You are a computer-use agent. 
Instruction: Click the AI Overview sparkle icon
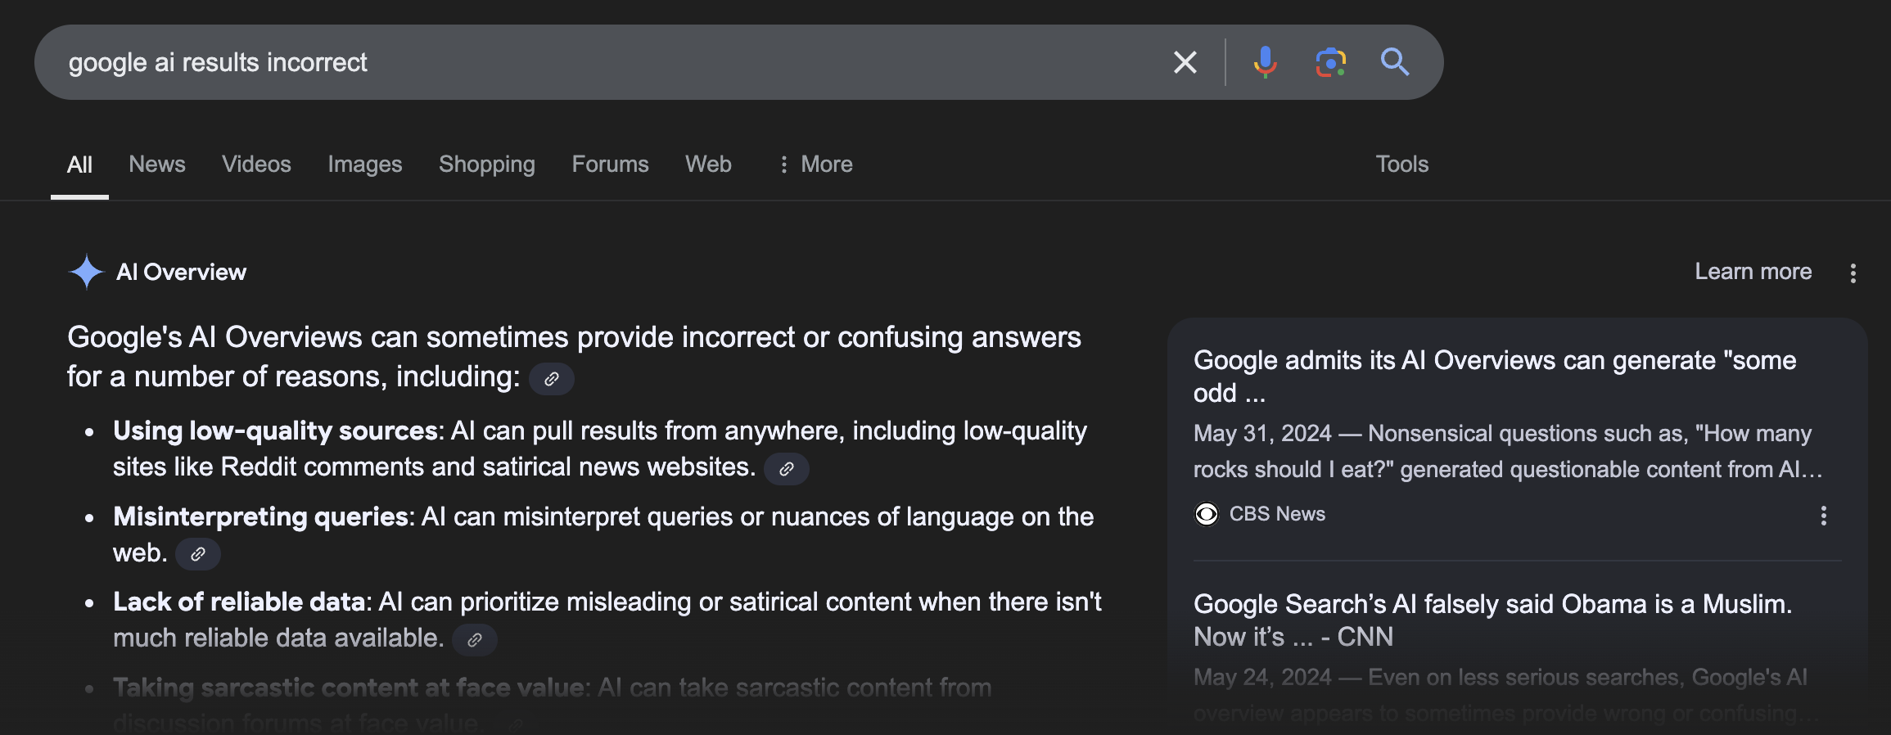pos(86,272)
